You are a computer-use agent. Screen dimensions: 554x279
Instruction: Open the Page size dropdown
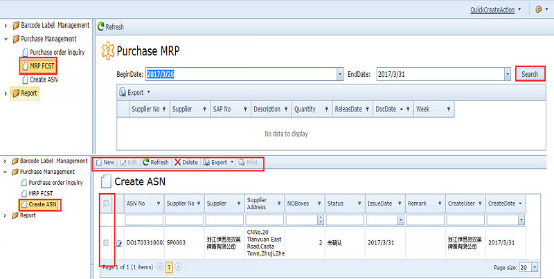[x=534, y=267]
